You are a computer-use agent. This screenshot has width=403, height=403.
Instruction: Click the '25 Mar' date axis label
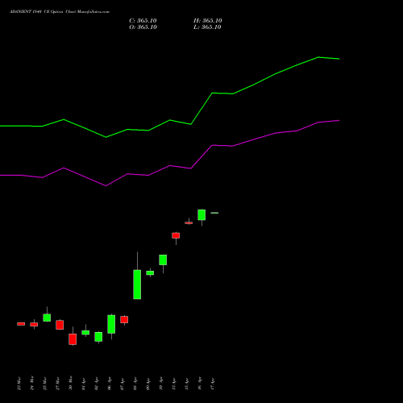[x=44, y=384]
